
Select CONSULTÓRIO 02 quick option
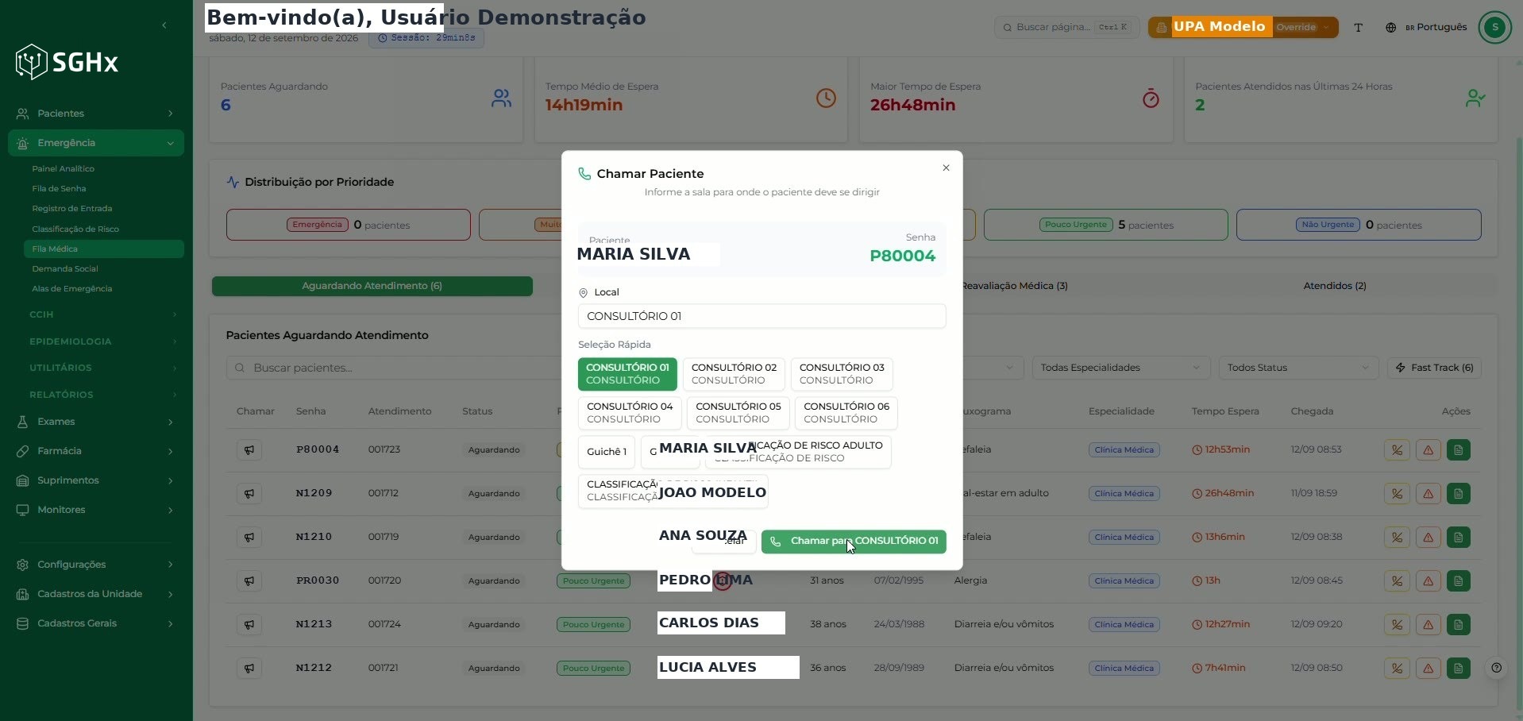point(734,374)
